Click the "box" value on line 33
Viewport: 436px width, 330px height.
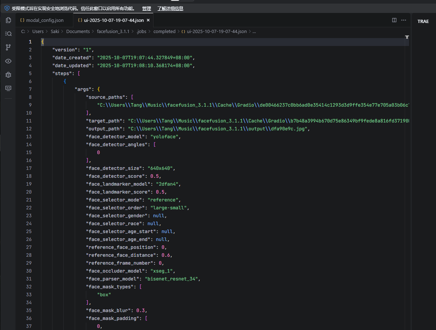pos(104,294)
